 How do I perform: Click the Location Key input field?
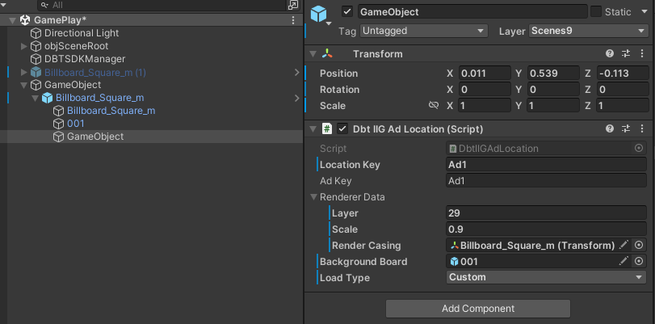coord(547,165)
